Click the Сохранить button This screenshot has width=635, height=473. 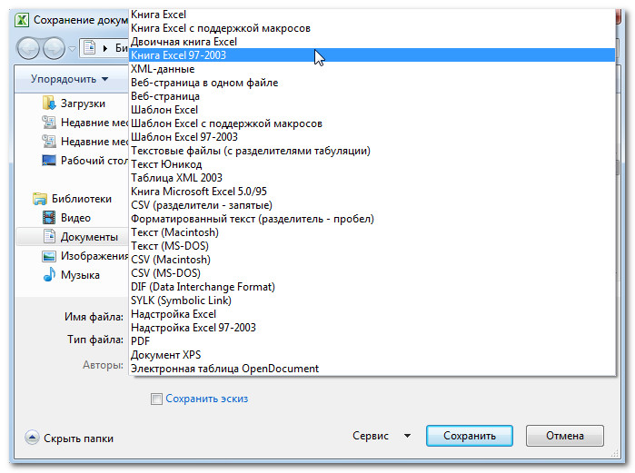pyautogui.click(x=470, y=436)
